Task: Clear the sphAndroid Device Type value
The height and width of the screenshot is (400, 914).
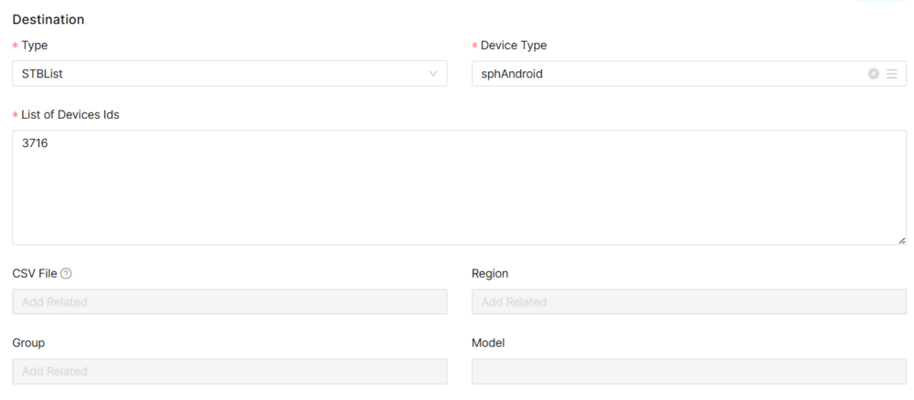Action: (x=873, y=74)
